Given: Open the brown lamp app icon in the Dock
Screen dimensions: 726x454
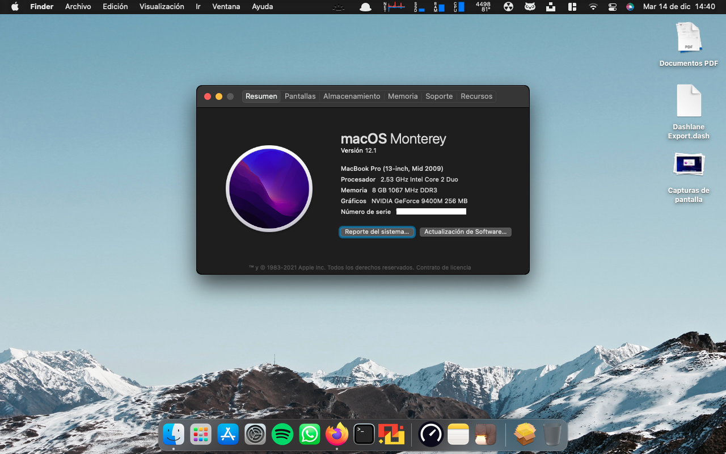Looking at the screenshot, I should [486, 435].
